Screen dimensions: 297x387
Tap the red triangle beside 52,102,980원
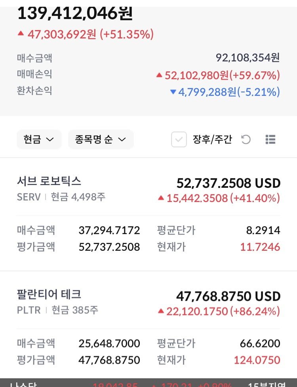159,75
